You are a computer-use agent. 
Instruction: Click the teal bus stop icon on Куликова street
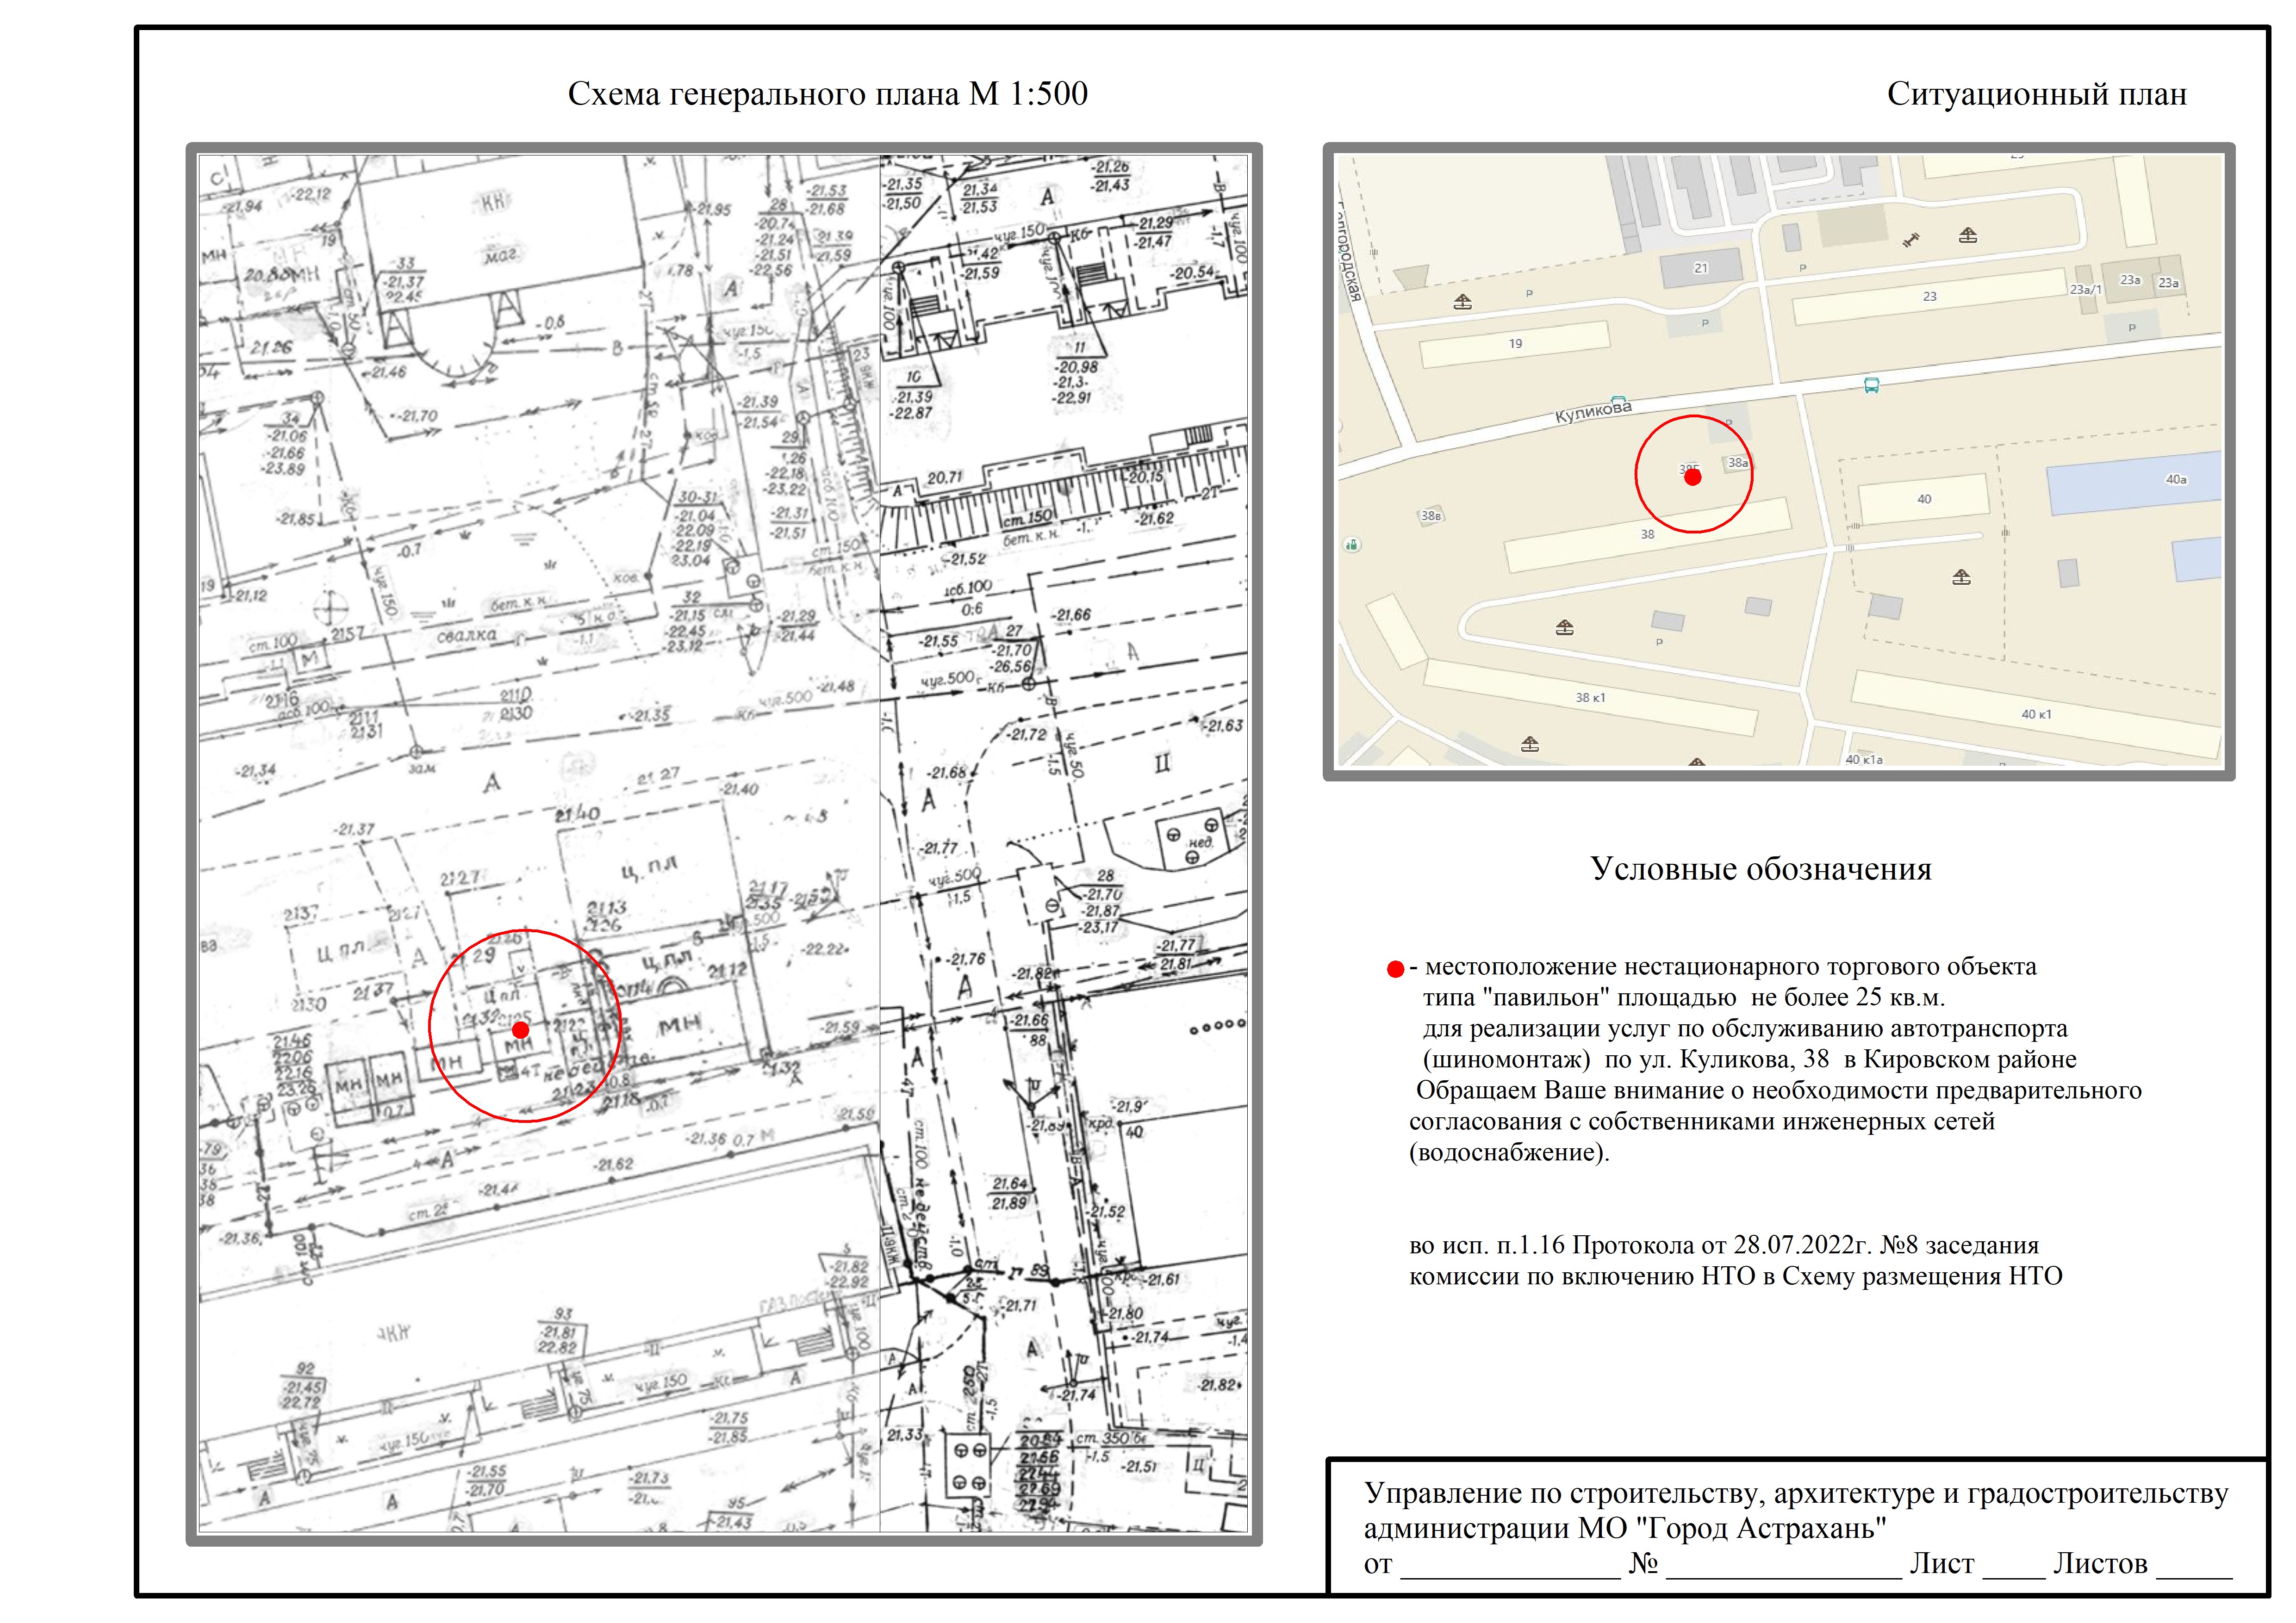1871,385
